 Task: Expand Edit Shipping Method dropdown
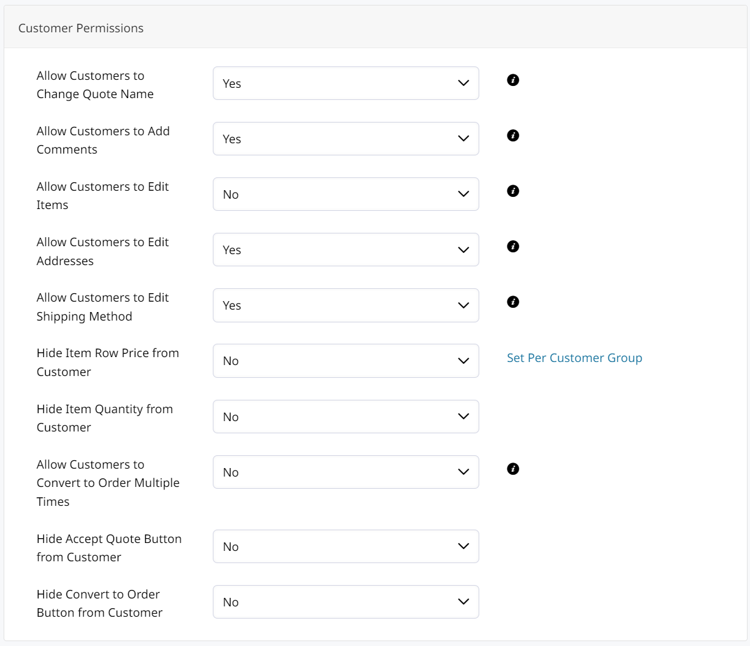tap(346, 305)
